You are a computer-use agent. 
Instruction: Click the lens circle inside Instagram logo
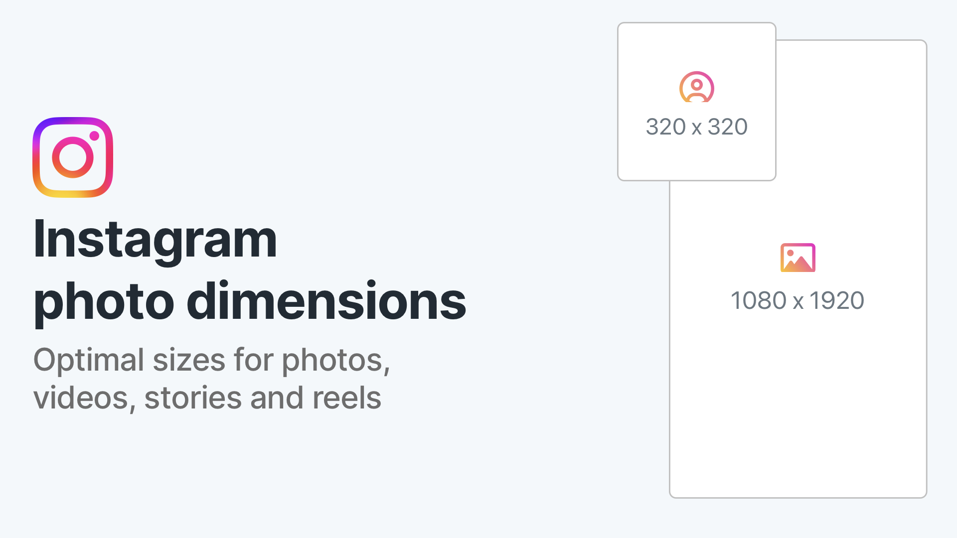(x=73, y=157)
